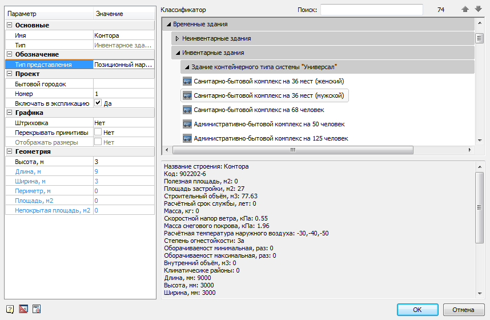Click the classifier horizontal scrollbar thumb
This screenshot has width=490, height=320.
point(292,150)
